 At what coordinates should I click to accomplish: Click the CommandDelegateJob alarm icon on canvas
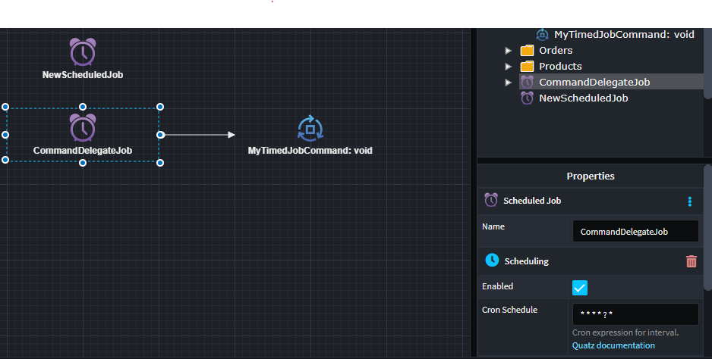83,128
